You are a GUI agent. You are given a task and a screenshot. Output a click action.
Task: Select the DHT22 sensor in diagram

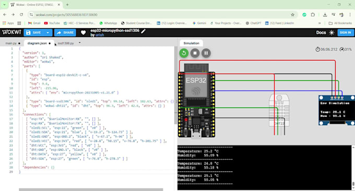pos(279,111)
